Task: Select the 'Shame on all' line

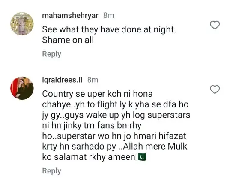Action: pyautogui.click(x=68, y=40)
